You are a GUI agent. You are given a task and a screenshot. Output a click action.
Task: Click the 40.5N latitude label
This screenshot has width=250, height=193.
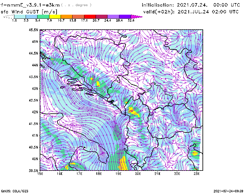[x=33, y=147]
